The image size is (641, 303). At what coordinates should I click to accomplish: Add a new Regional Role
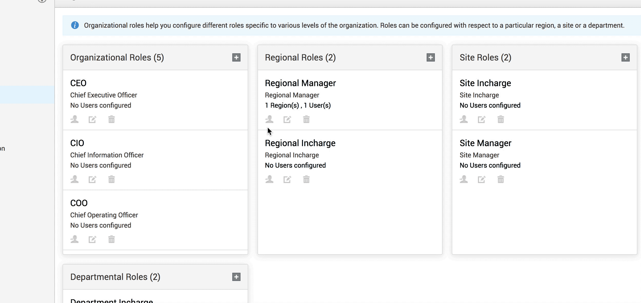pyautogui.click(x=430, y=57)
